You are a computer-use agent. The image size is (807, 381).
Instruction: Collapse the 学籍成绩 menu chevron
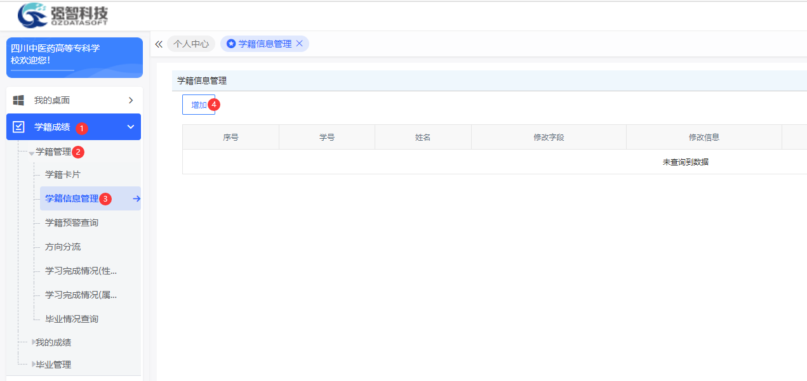(x=131, y=127)
